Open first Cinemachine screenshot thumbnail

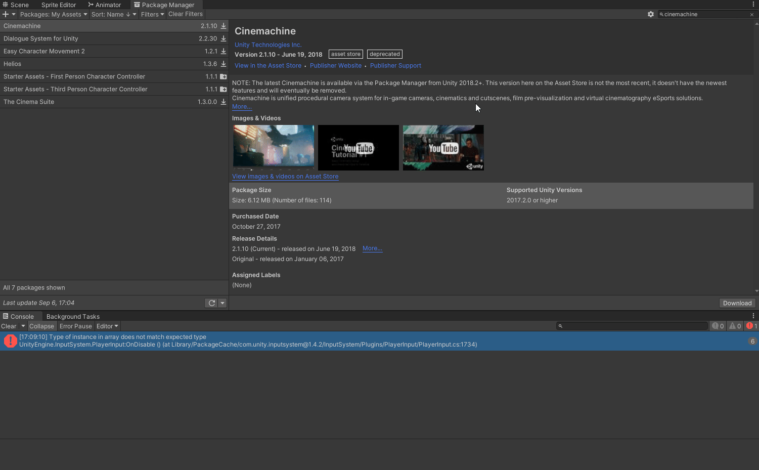pyautogui.click(x=274, y=147)
